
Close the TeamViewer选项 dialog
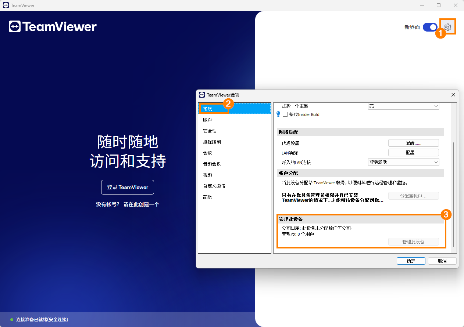pos(453,95)
